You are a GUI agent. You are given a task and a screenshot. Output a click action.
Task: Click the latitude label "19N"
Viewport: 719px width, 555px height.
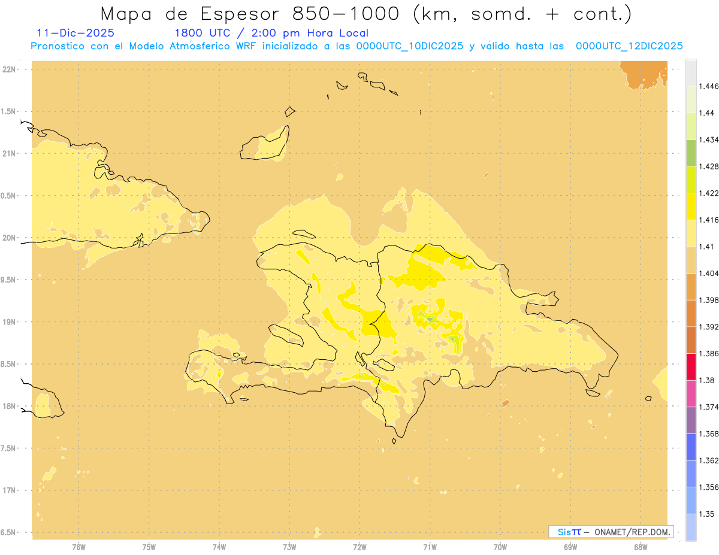(x=9, y=322)
